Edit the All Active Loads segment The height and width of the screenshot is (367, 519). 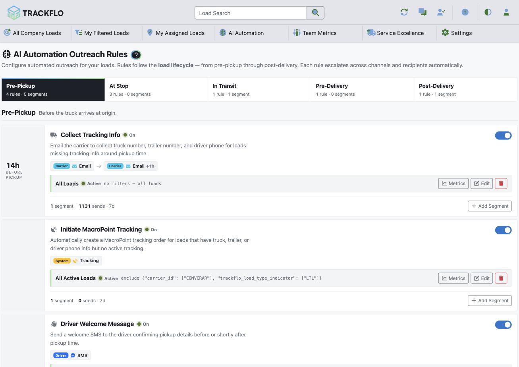point(482,278)
